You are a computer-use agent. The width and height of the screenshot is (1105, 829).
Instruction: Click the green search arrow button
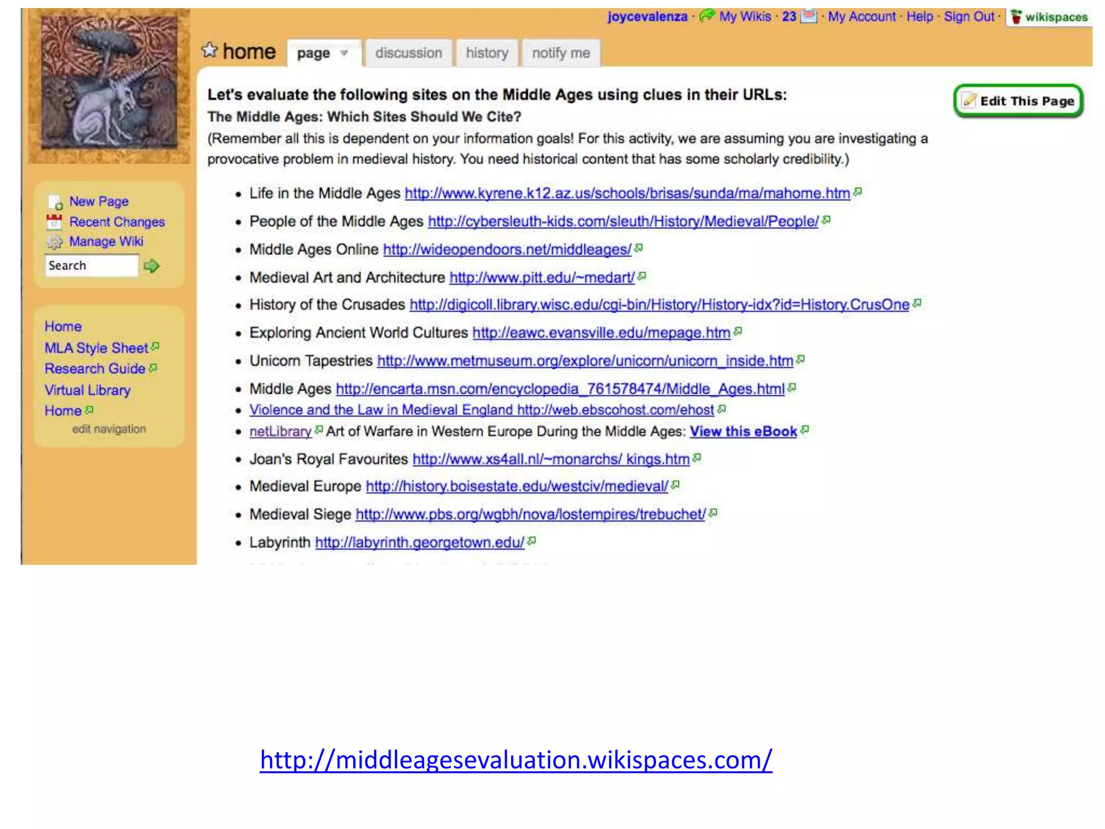[x=152, y=266]
